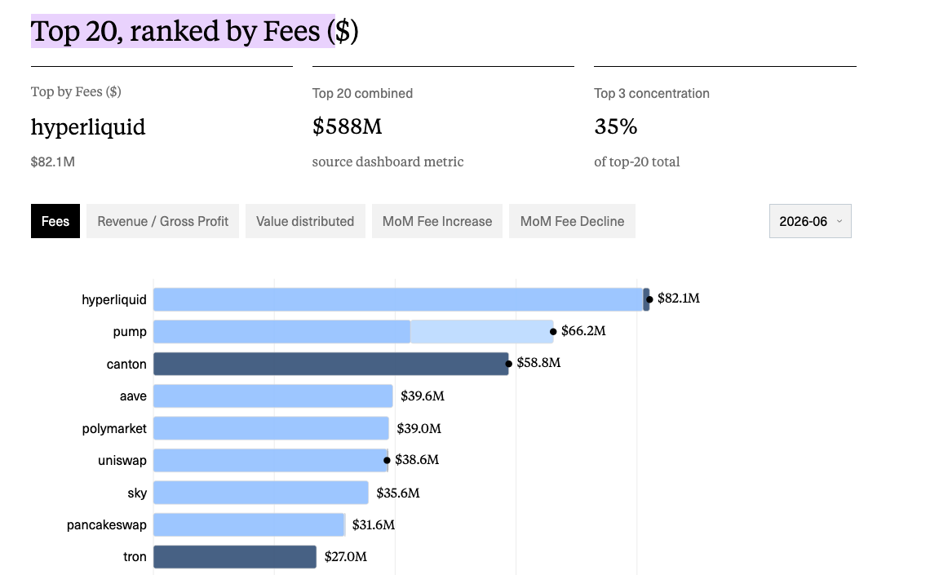The height and width of the screenshot is (575, 939).
Task: Open the 2026-06 month dropdown
Action: click(810, 221)
